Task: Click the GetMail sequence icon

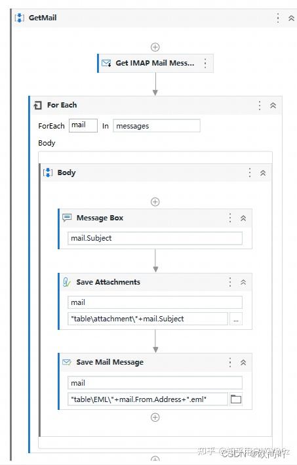Action: pyautogui.click(x=20, y=18)
